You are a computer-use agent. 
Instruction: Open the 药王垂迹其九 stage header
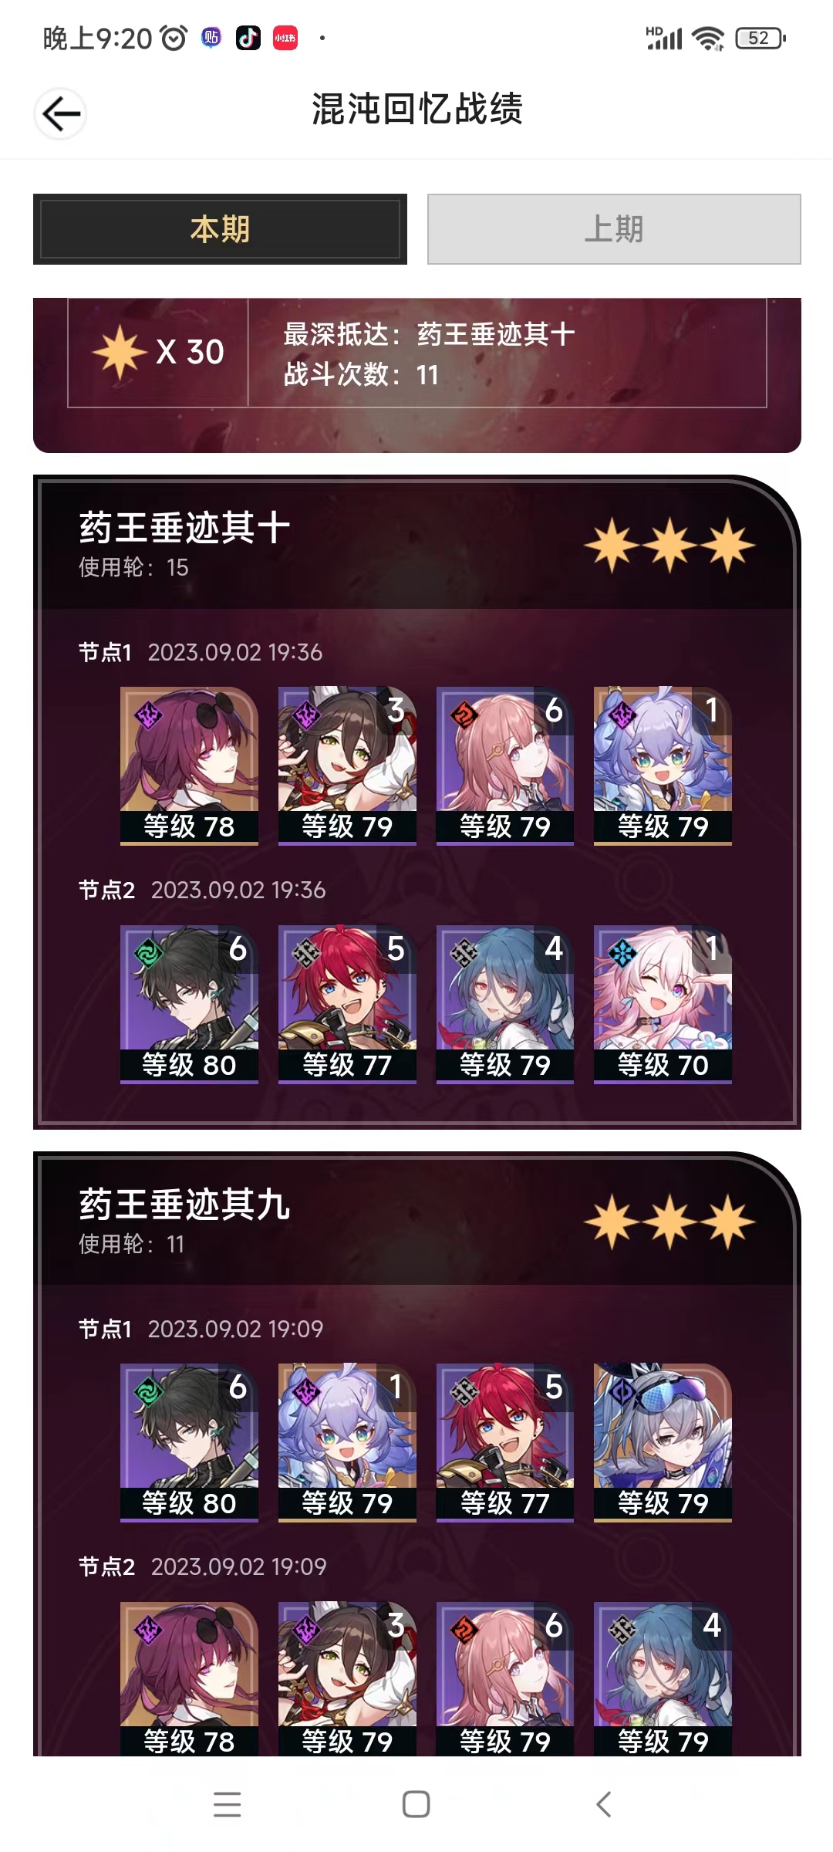coord(416,1221)
